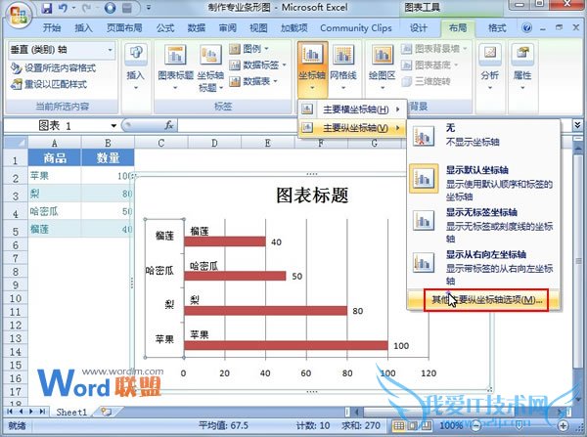Expand 主要横坐标轴(H) submenu
This screenshot has height=437, width=587.
coord(352,109)
